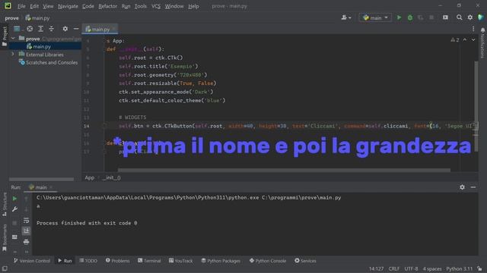487x273 pixels.
Task: Change 4 spaces indent setting
Action: [x=432, y=268]
